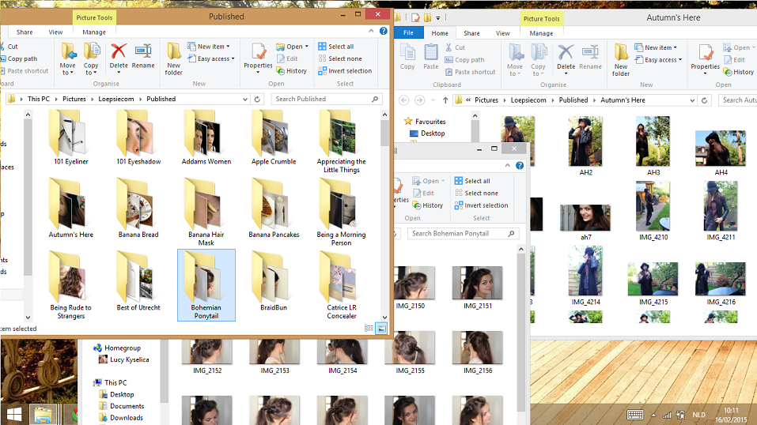The height and width of the screenshot is (425, 757).
Task: Click Invert selection in Published window
Action: coord(345,71)
